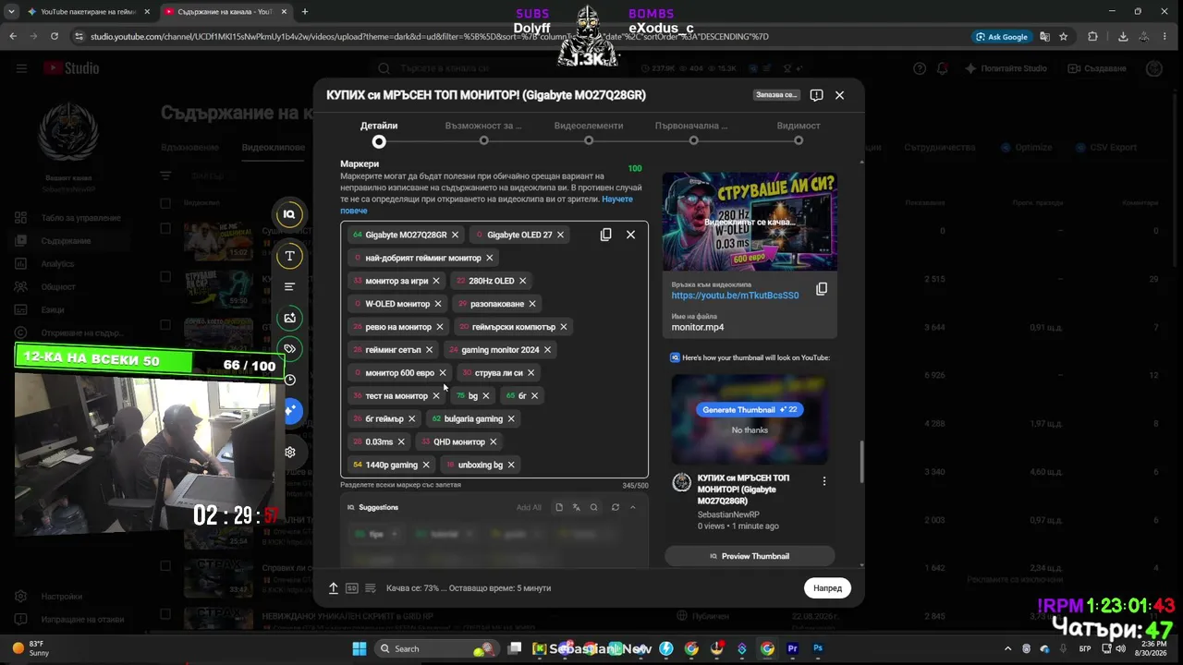Click the "Preview Thumbnail" button
Viewport: 1183px width, 665px height.
pos(750,556)
